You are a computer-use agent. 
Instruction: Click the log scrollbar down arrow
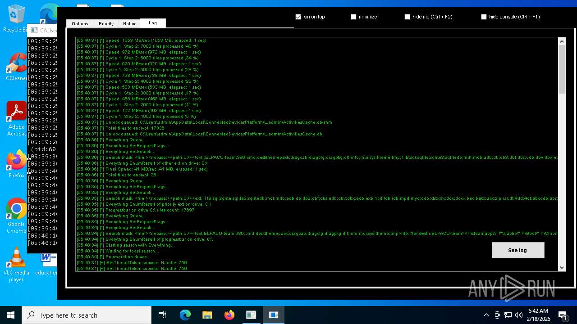point(562,267)
